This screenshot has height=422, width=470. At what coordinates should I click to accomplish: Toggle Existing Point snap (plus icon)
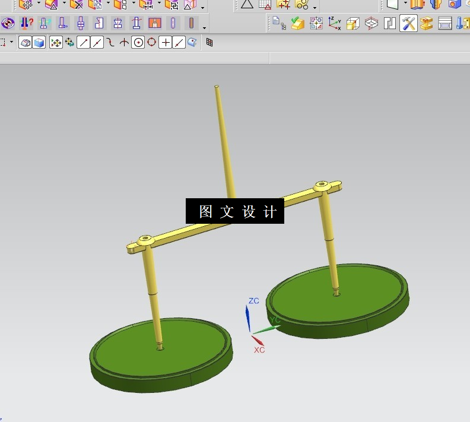click(x=165, y=43)
